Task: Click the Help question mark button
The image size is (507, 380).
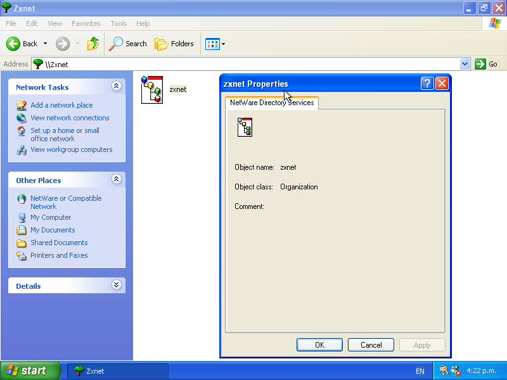Action: coord(427,84)
